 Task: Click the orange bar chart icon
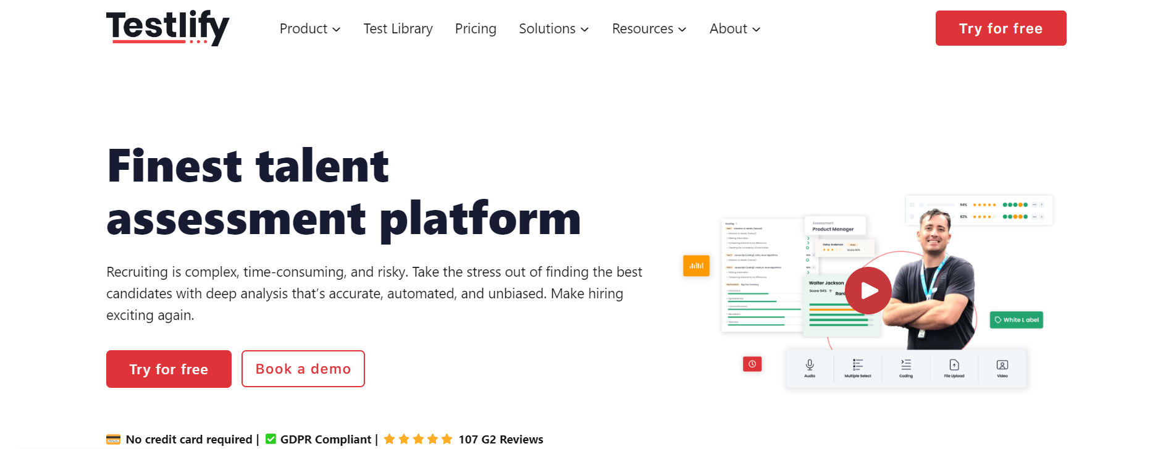point(696,266)
